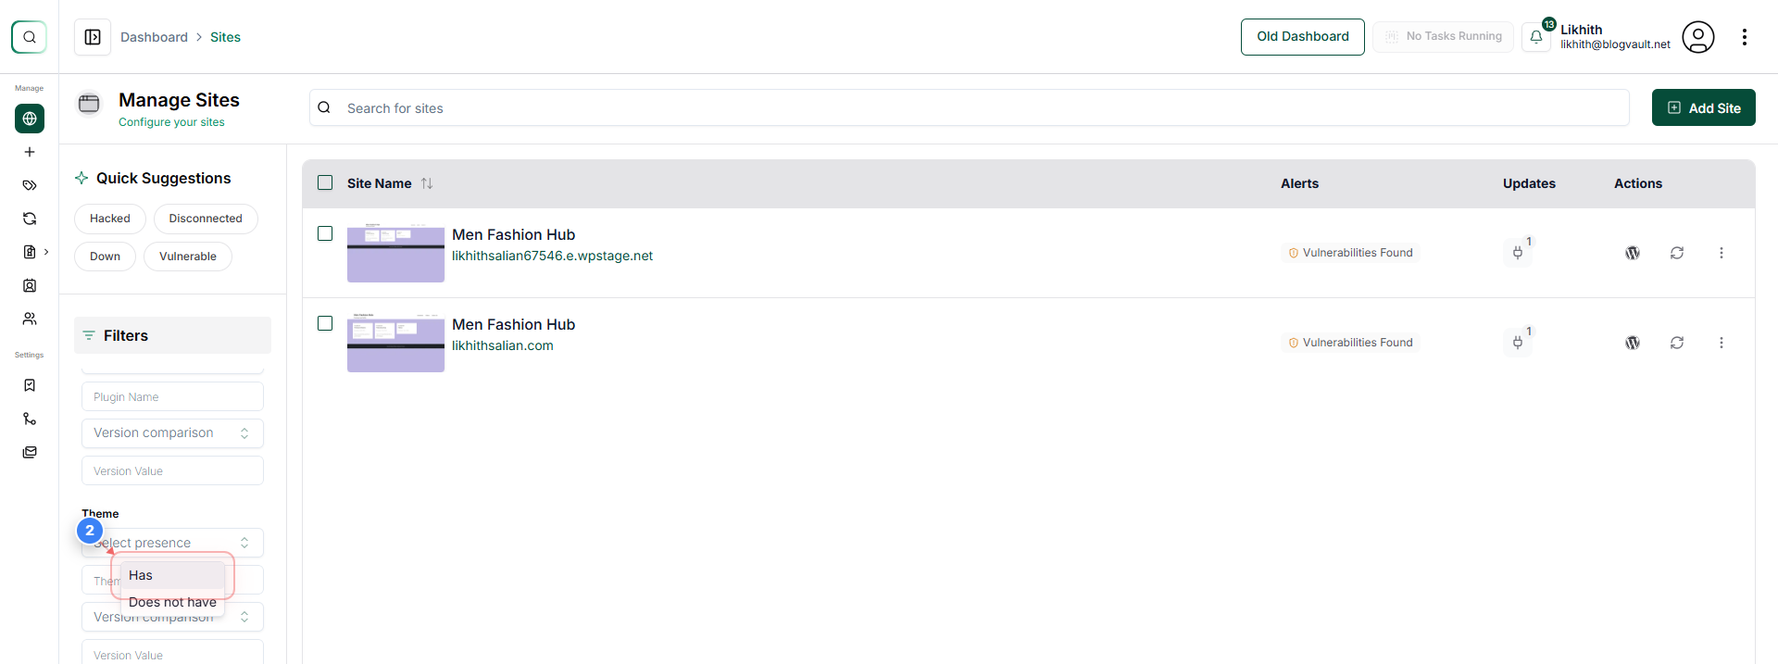The image size is (1778, 664).
Task: Open the tags icon in the sidebar
Action: 30,185
